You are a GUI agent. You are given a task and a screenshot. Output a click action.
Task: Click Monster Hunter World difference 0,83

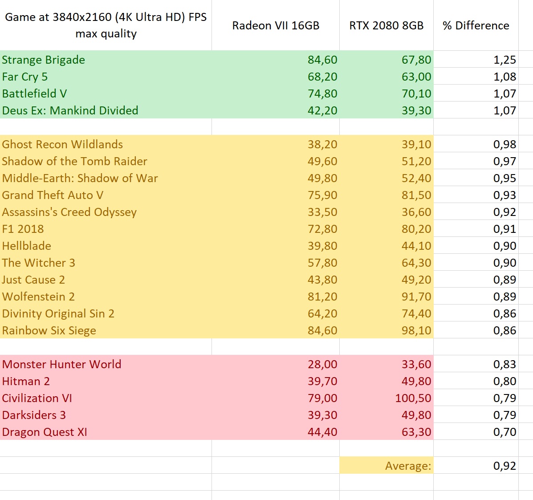coord(476,364)
